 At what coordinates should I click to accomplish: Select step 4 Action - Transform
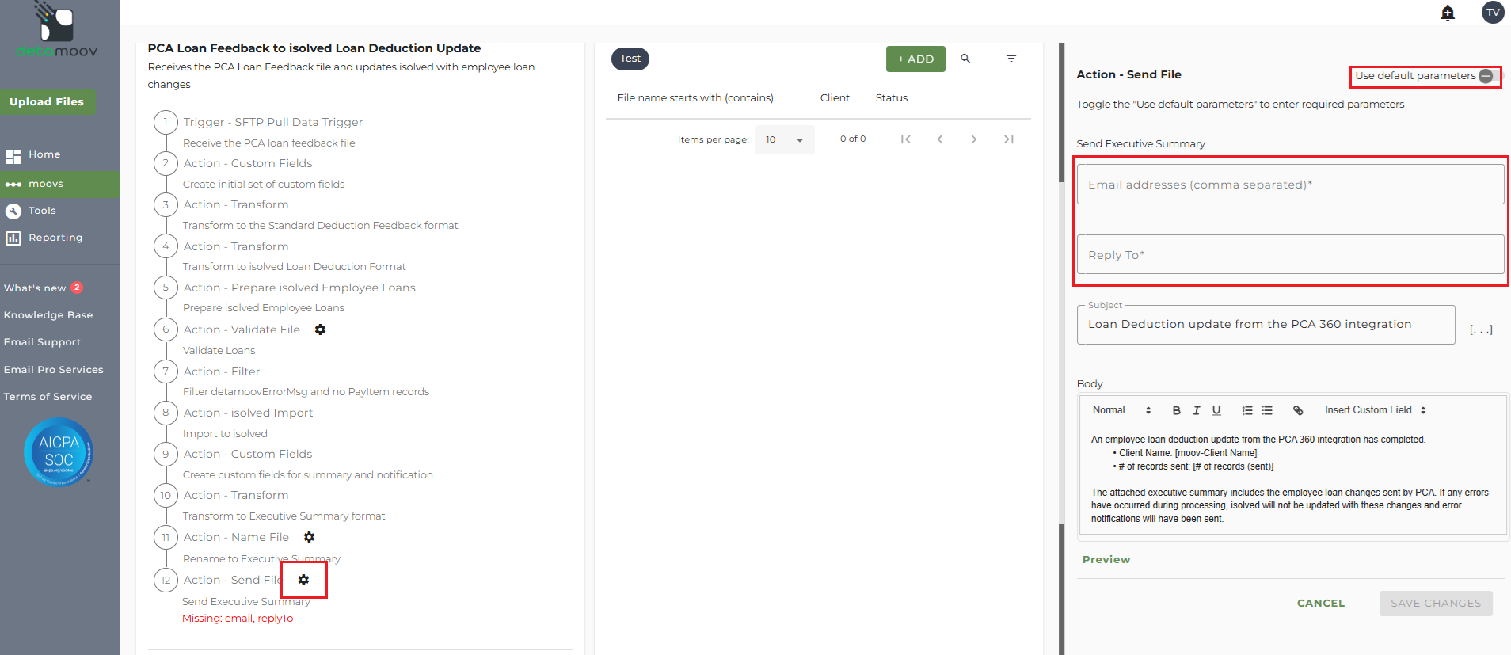pos(236,246)
